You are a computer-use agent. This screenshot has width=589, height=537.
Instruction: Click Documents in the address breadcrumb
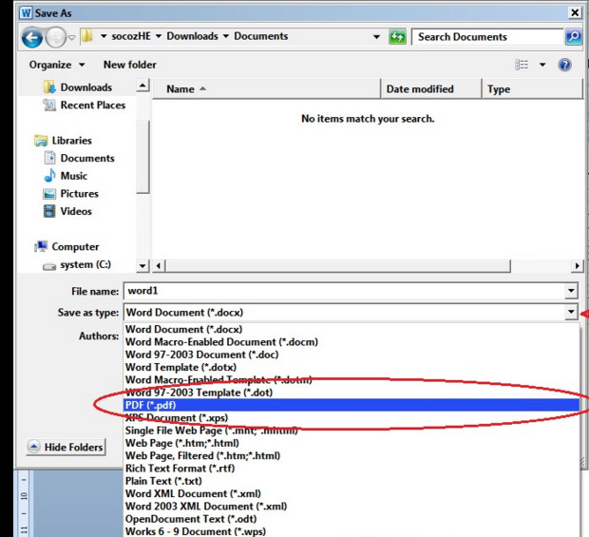(261, 36)
